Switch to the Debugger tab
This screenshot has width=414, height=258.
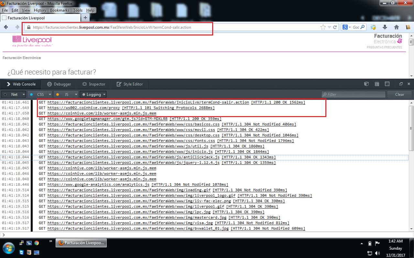click(x=59, y=84)
